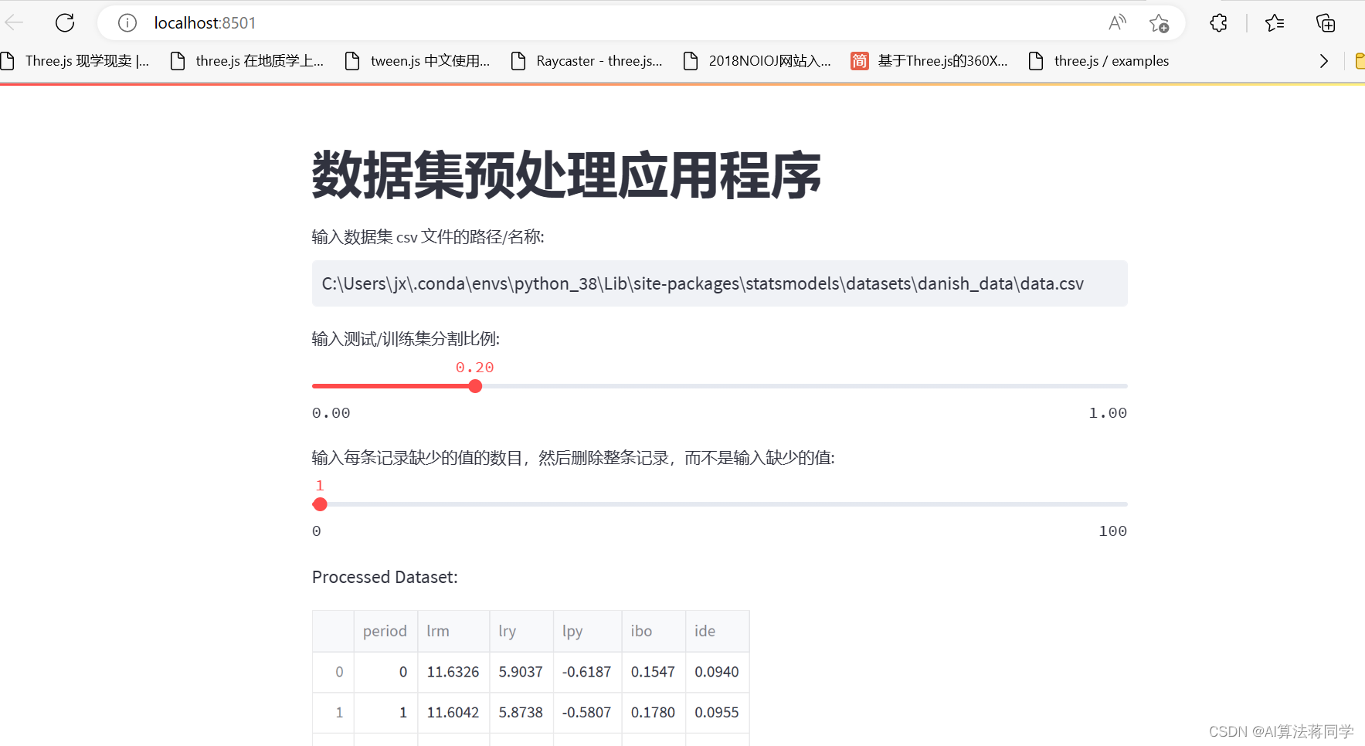Click the 0.20 slider value label
1365x746 pixels.
click(474, 368)
